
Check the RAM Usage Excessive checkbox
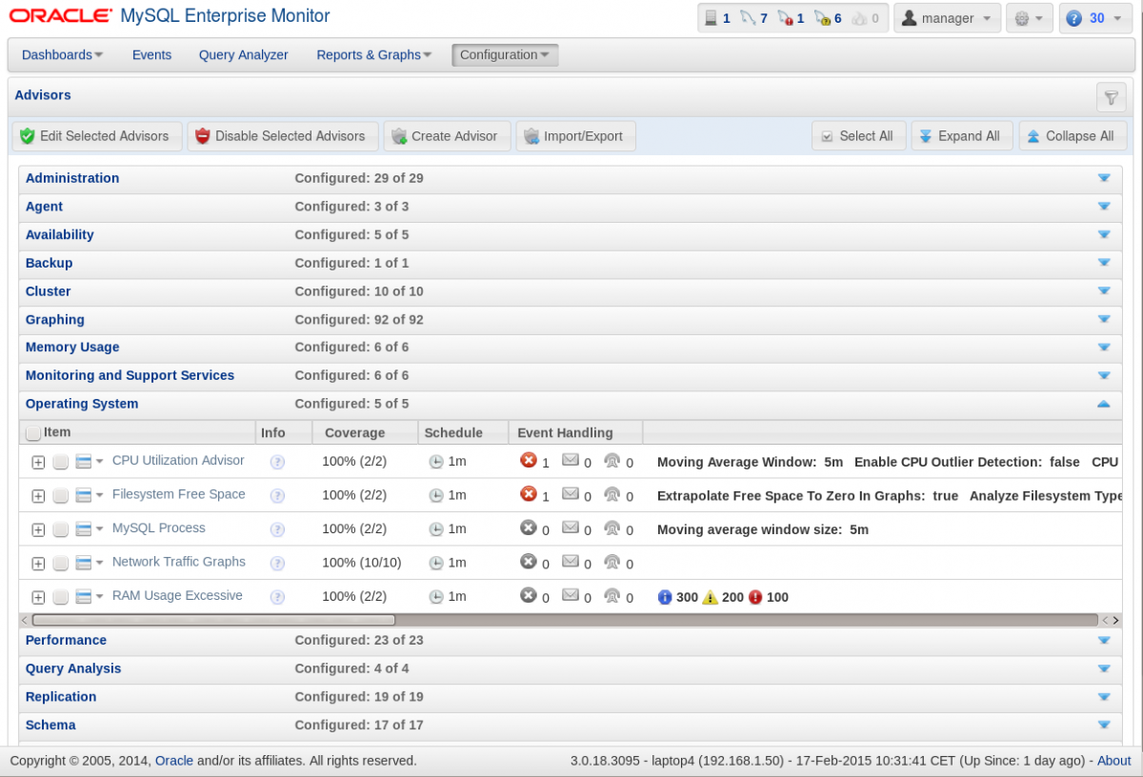pyautogui.click(x=60, y=597)
